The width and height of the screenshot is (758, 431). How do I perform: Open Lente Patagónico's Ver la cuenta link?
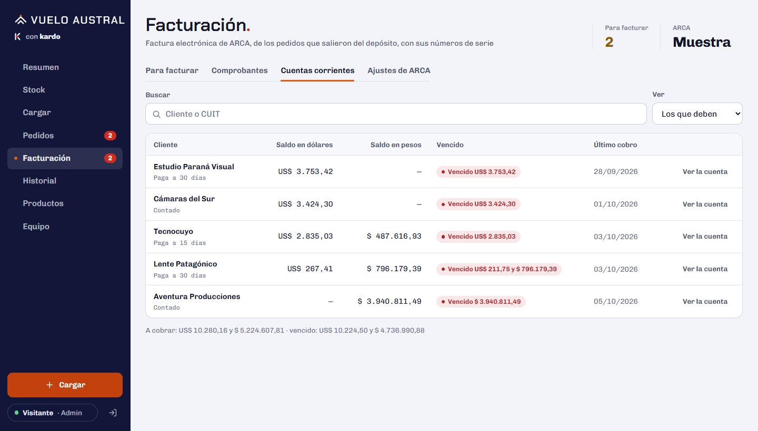tap(705, 269)
